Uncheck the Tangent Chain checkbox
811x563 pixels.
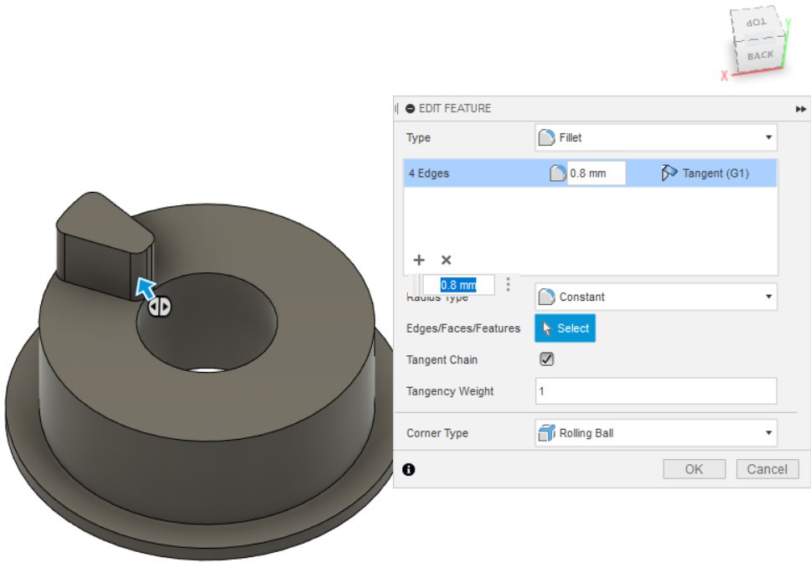546,359
